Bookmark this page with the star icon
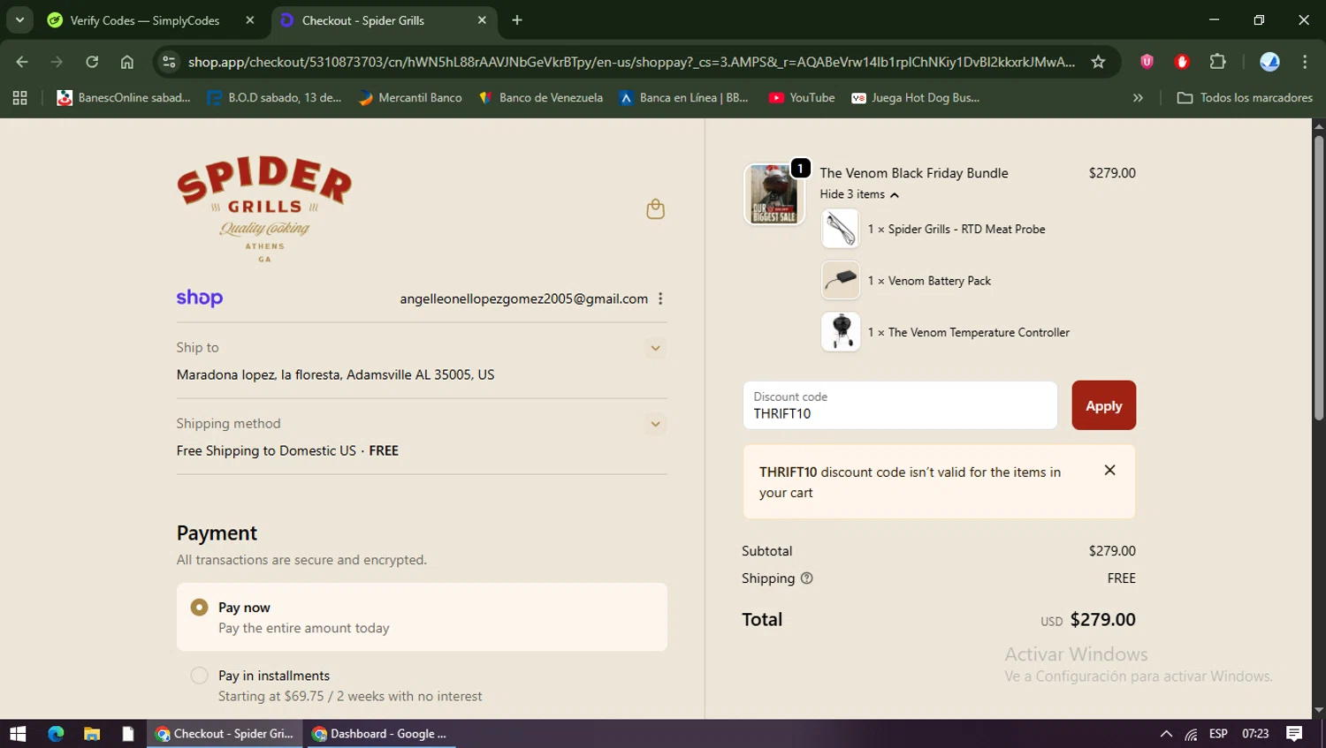The height and width of the screenshot is (748, 1326). [1098, 62]
